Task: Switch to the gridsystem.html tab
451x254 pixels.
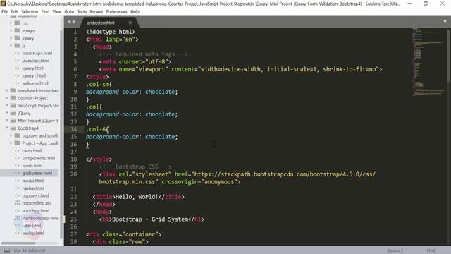Action: pyautogui.click(x=101, y=23)
